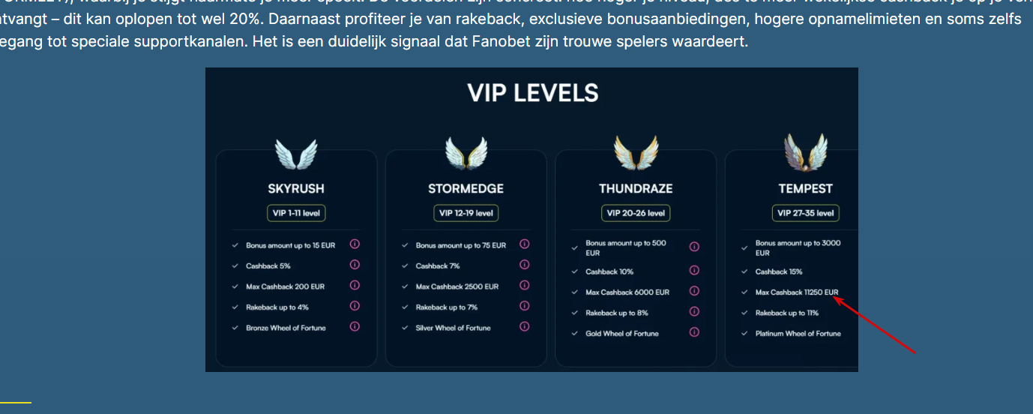Click the Stormedge wings icon
1033x414 pixels.
pos(466,154)
